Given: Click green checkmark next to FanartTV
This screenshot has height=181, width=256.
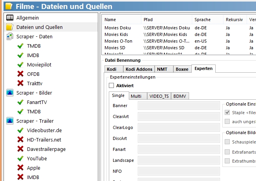Looking at the screenshot, I should click(x=20, y=102).
